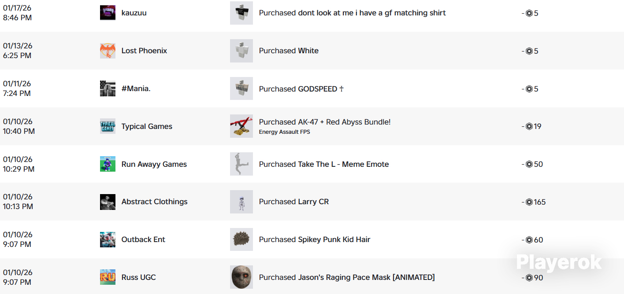Open the Larry CR skeleton thumbnail
This screenshot has width=624, height=294.
241,202
